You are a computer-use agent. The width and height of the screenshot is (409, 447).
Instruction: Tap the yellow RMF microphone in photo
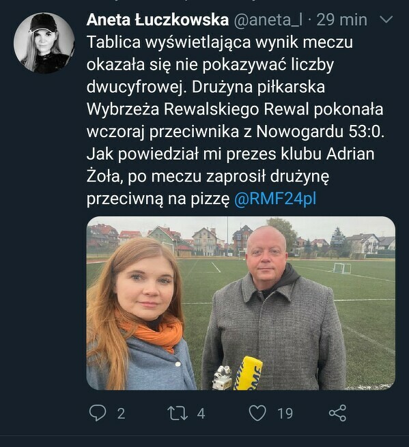point(249,373)
